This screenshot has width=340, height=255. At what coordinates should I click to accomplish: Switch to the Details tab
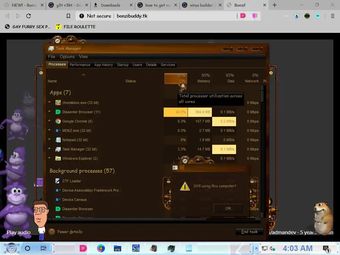151,65
